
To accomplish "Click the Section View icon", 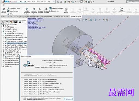I will point(86,20).
